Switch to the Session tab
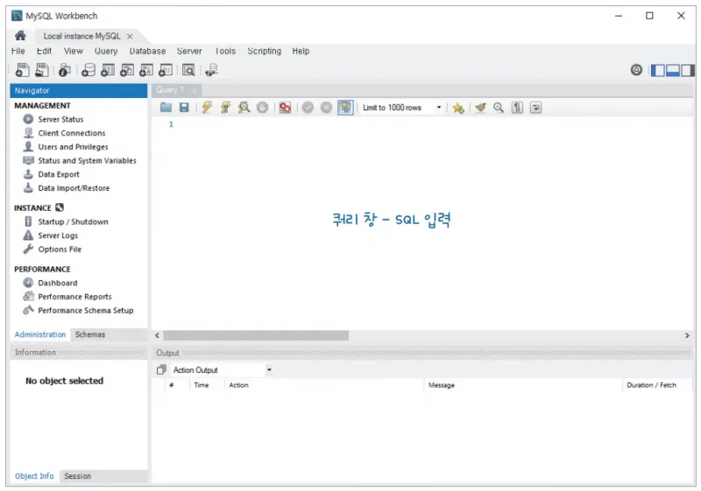 point(77,476)
